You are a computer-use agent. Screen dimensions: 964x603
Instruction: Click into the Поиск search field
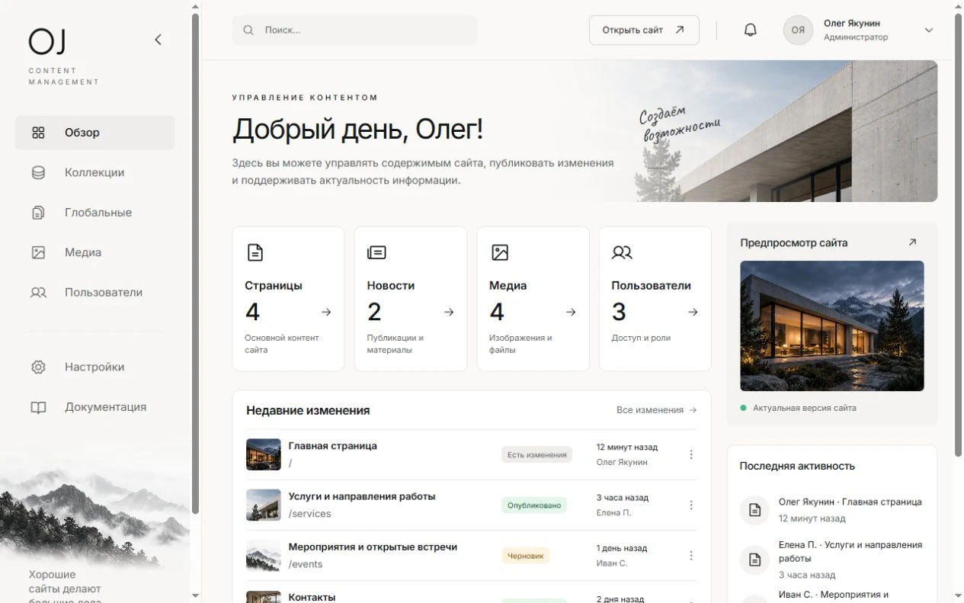tap(354, 30)
